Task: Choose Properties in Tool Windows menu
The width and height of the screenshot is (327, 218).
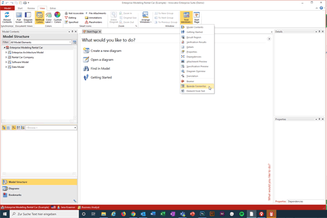Action: coord(197,52)
